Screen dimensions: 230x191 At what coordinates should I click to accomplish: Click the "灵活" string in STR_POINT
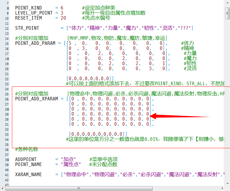[x=167, y=28]
